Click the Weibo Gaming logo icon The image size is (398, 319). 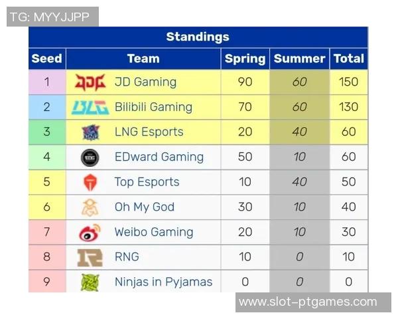click(x=90, y=233)
